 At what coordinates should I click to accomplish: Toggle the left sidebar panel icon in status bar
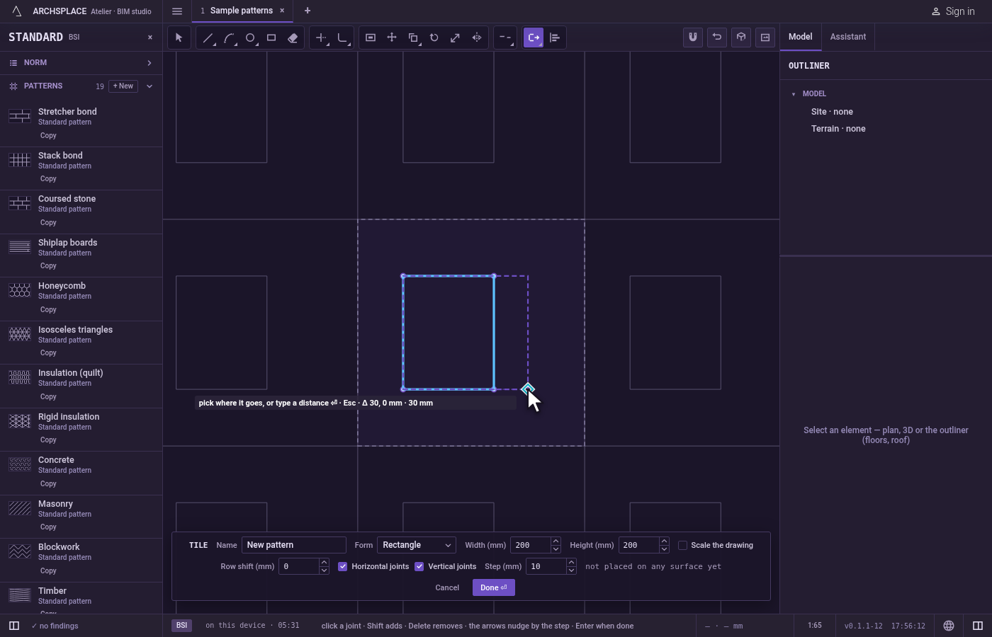13,626
